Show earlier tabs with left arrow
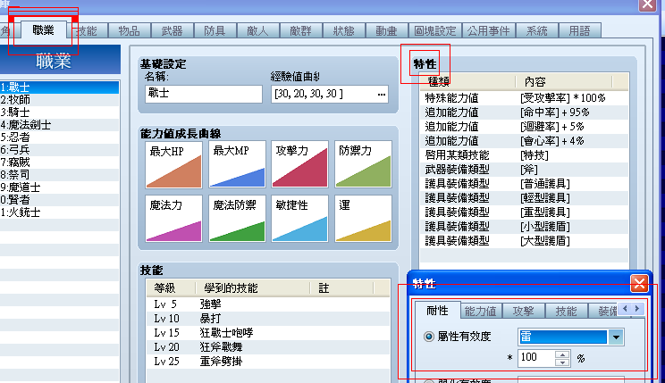This screenshot has height=383, width=665. pyautogui.click(x=625, y=309)
